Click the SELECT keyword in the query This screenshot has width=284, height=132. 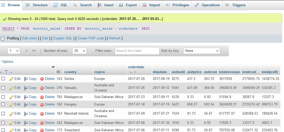pos(8,29)
